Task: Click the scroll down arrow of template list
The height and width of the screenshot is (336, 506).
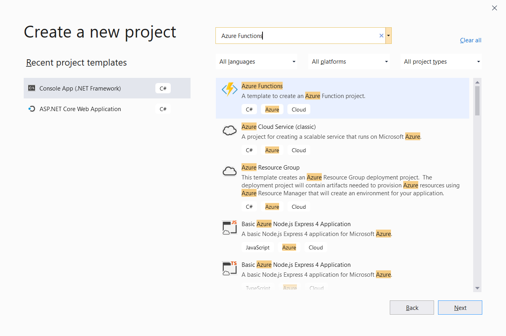Action: (477, 288)
